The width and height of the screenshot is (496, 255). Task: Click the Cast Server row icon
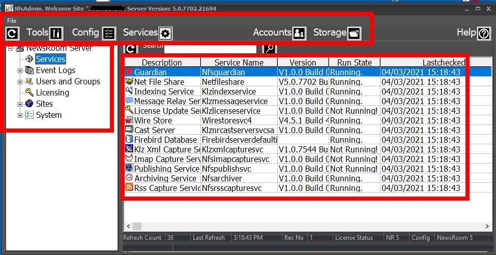coord(129,130)
